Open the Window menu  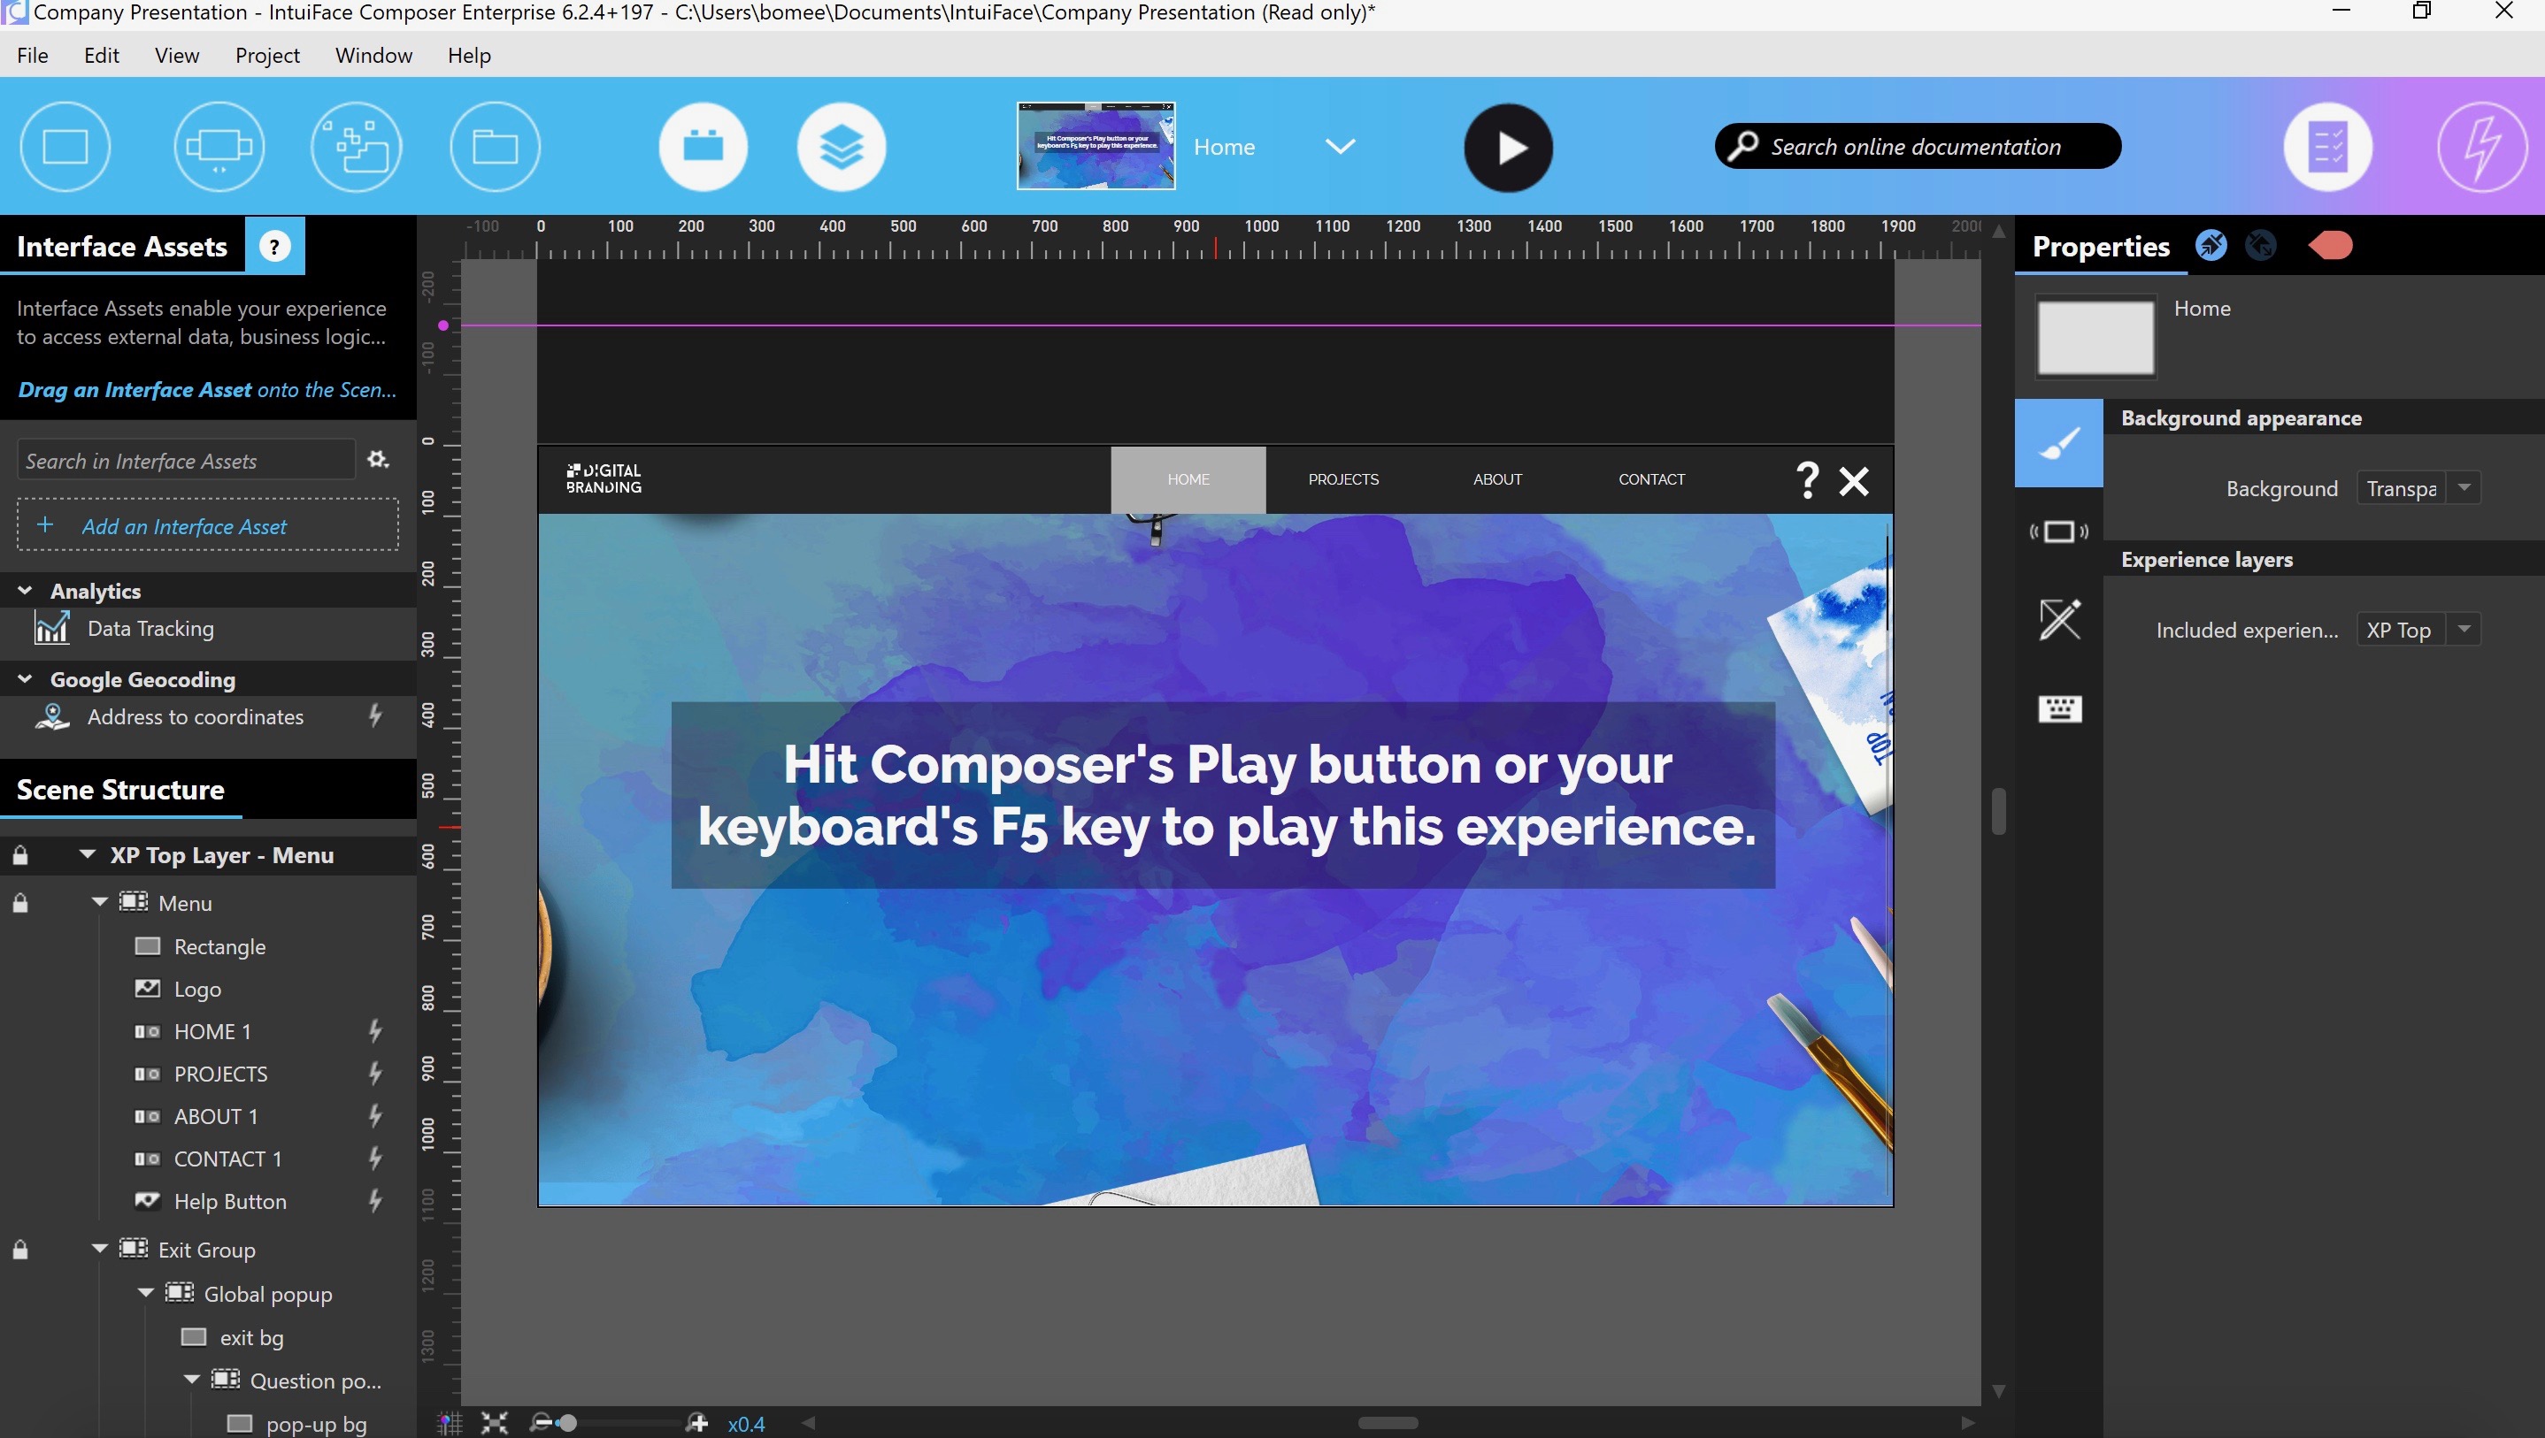coord(373,56)
